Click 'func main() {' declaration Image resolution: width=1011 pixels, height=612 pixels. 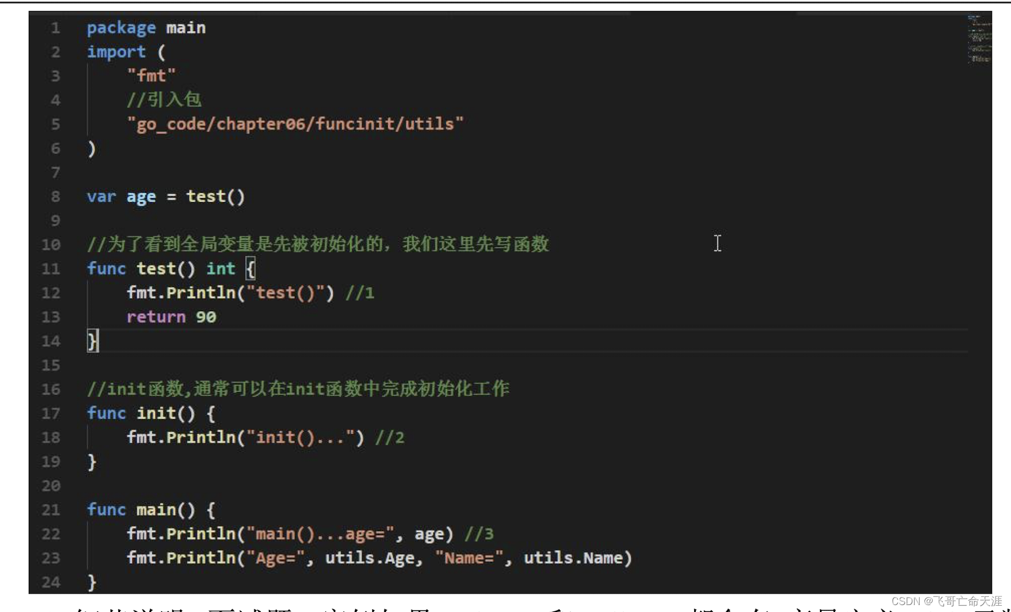point(151,510)
